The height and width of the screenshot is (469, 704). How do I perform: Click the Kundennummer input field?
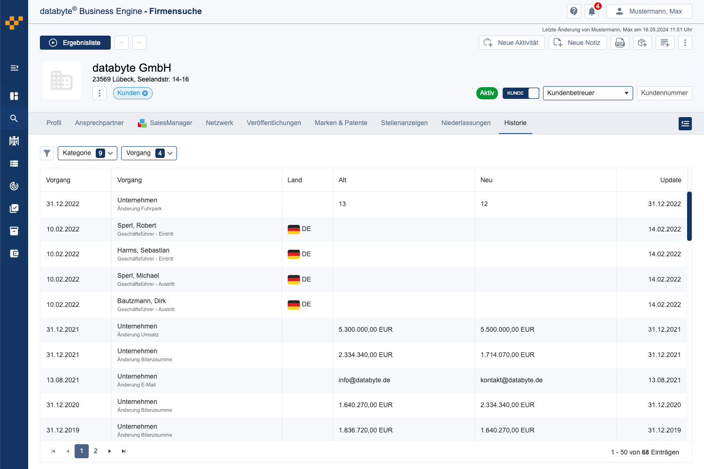point(665,93)
